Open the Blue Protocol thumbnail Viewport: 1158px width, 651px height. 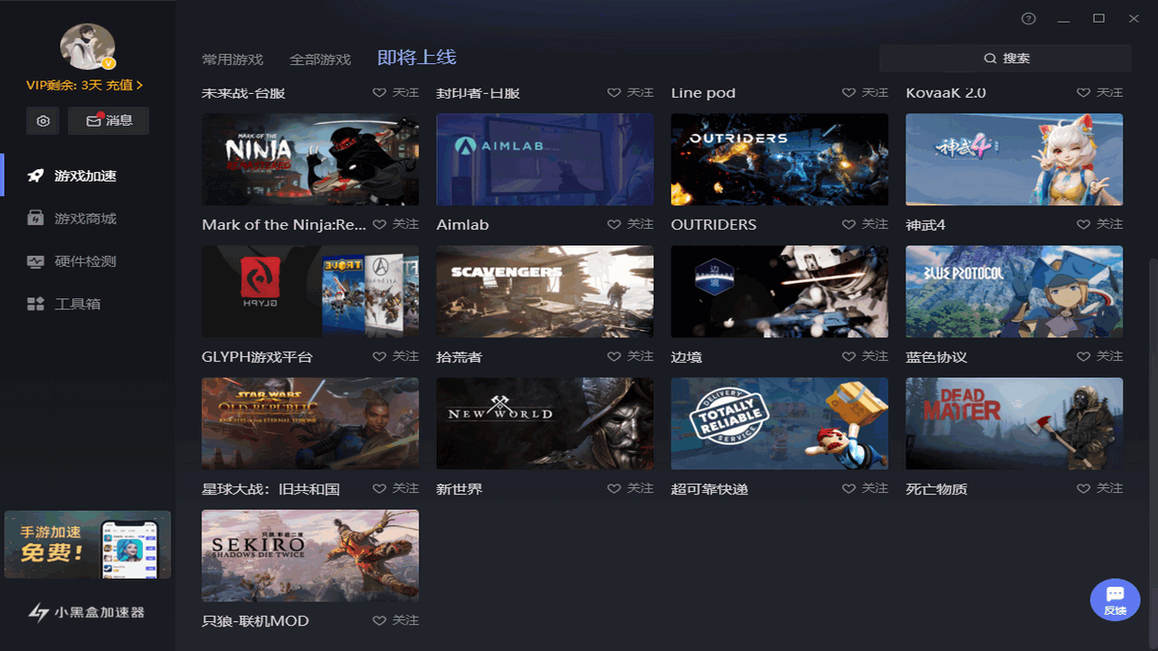point(1014,291)
